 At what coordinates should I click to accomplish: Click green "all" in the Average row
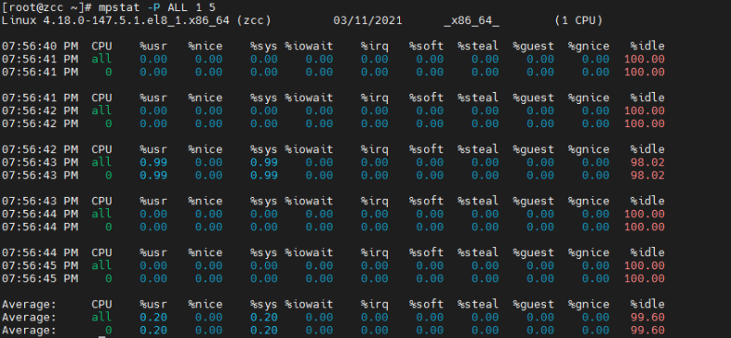pos(101,318)
